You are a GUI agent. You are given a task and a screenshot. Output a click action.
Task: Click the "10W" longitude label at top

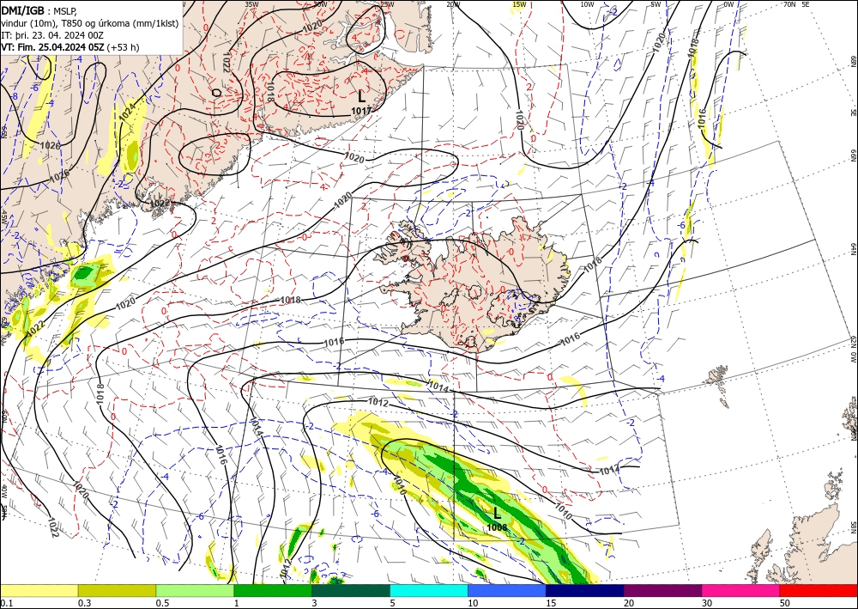tap(587, 3)
